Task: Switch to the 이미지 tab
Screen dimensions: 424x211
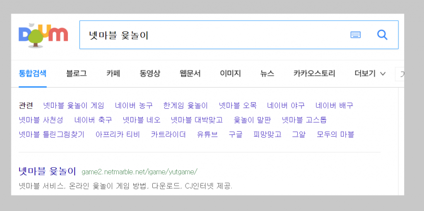Action: point(230,73)
